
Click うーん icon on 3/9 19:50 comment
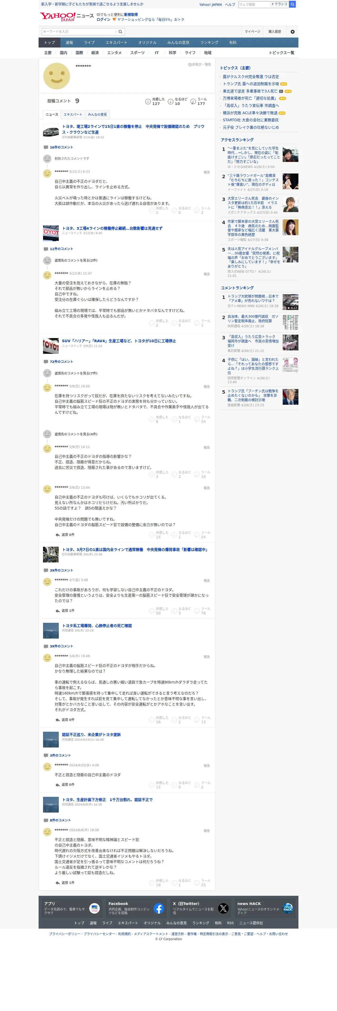coord(197,420)
